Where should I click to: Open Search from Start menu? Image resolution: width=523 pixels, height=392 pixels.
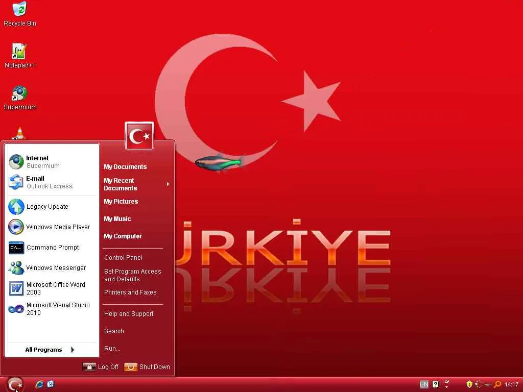114,331
